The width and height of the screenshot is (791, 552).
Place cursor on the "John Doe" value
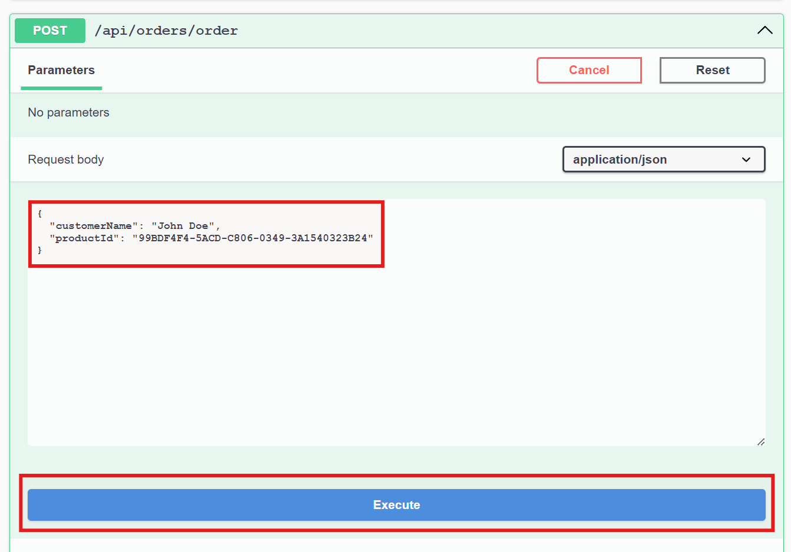[x=183, y=226]
